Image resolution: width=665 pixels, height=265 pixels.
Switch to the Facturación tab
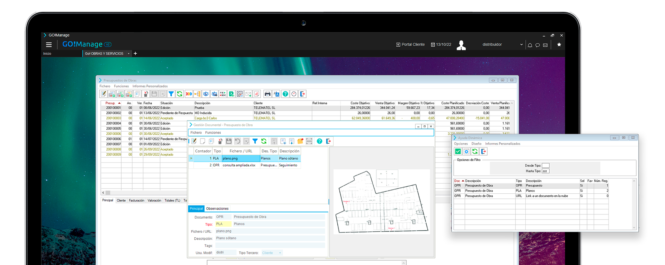click(x=136, y=201)
